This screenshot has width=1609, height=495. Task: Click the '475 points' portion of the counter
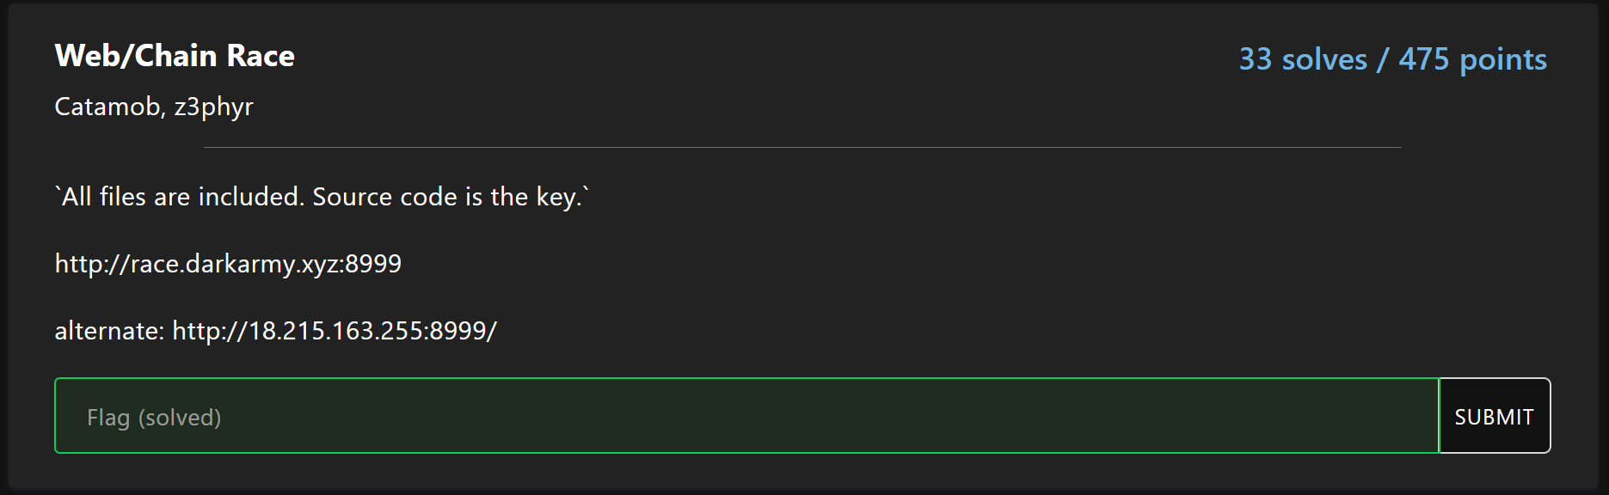click(1472, 59)
